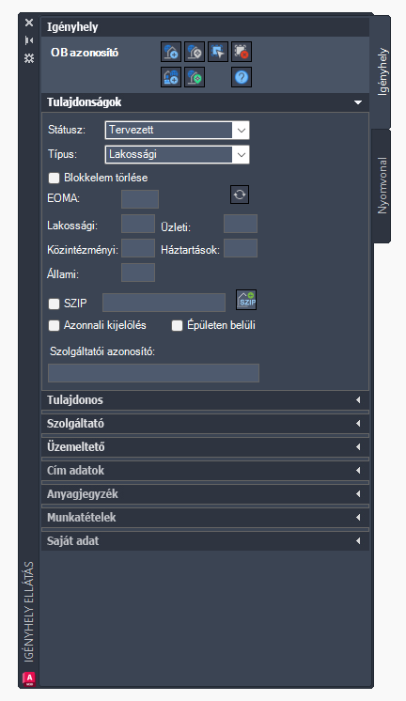
Task: Click the house with green location pin icon
Action: coord(195,77)
